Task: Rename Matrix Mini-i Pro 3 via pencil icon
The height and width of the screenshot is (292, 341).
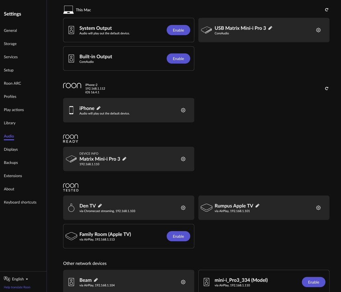Action: coord(124,159)
